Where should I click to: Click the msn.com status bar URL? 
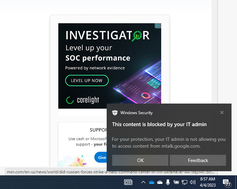(x=110, y=172)
